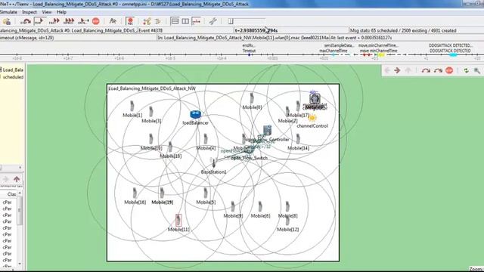Viewport: 484px width, 272px height.
Task: Open the Help menu
Action: point(61,12)
